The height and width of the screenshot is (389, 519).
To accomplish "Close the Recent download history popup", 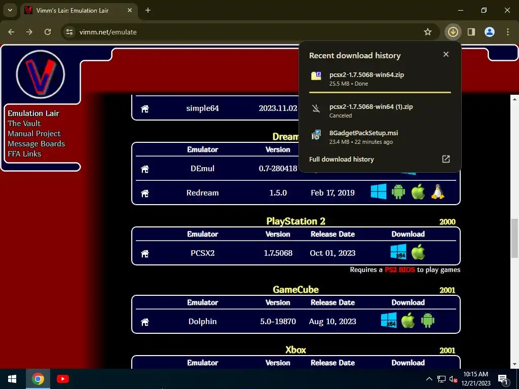I will pyautogui.click(x=446, y=54).
